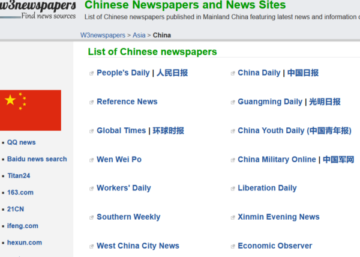Screen dimensions: 360x257
Task: Open Workers' Daily link
Action: 124,188
